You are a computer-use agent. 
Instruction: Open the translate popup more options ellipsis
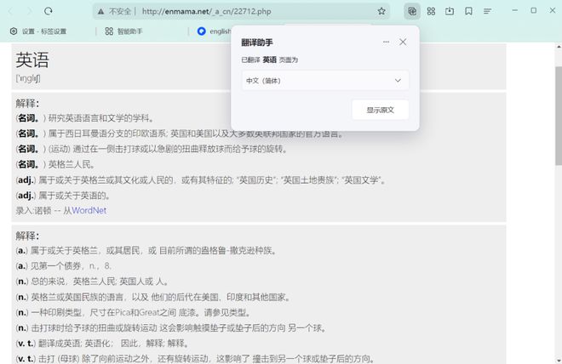(386, 42)
